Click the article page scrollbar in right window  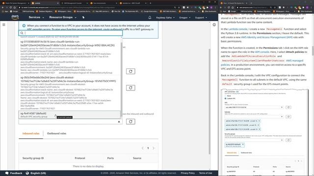pos(313,51)
